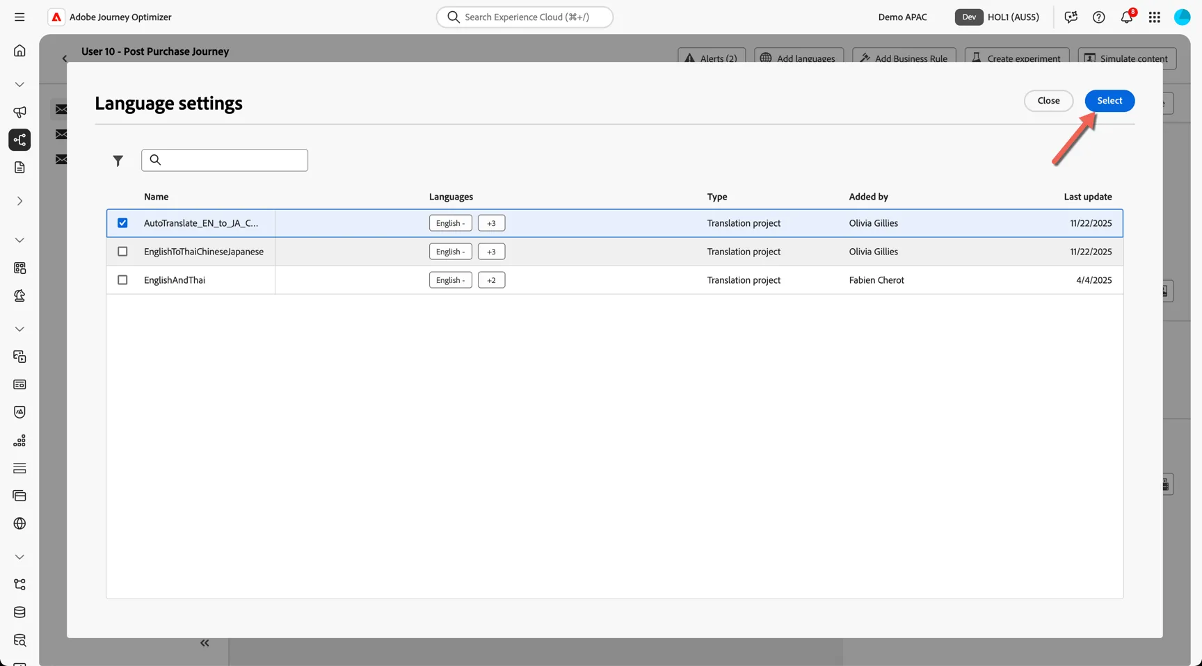The image size is (1202, 666).
Task: Open the user profile avatar
Action: click(1183, 17)
